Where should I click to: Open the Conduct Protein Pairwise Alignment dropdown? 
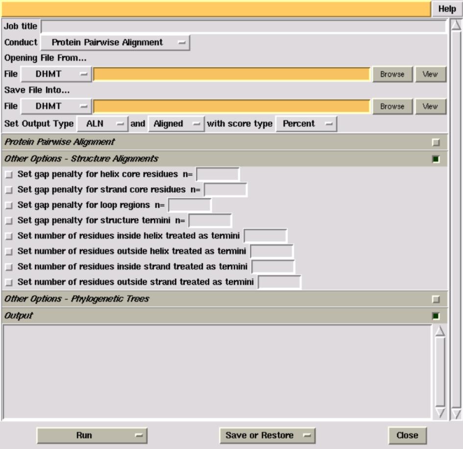point(115,43)
